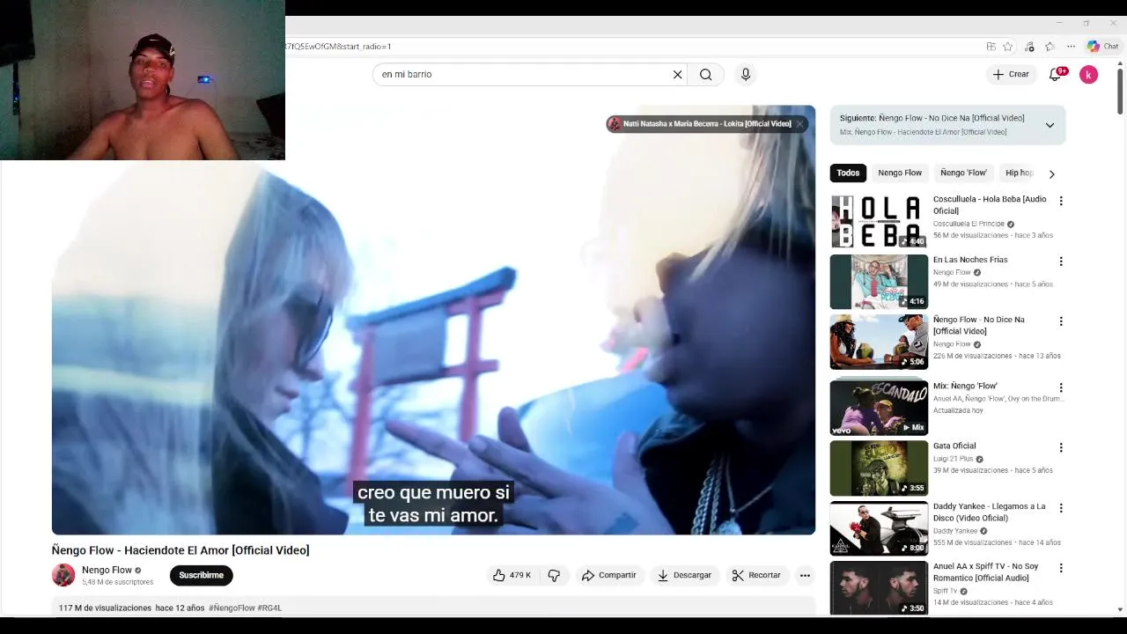Open the browser favorites list icon
Screen dimensions: 1127x634
click(1050, 47)
